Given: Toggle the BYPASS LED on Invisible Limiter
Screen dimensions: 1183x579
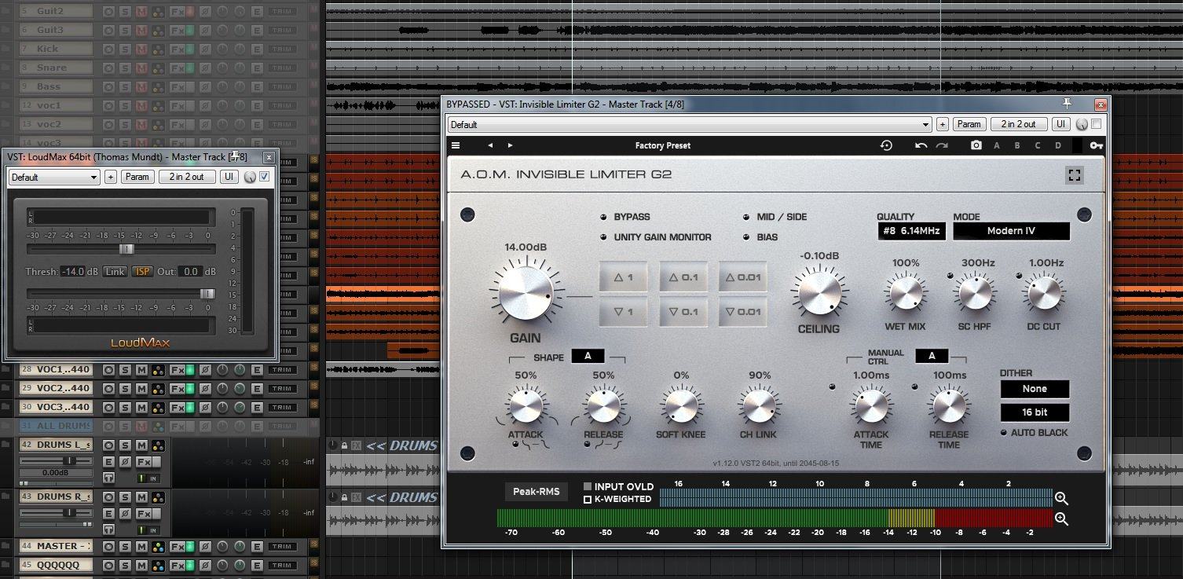Looking at the screenshot, I should click(x=603, y=217).
